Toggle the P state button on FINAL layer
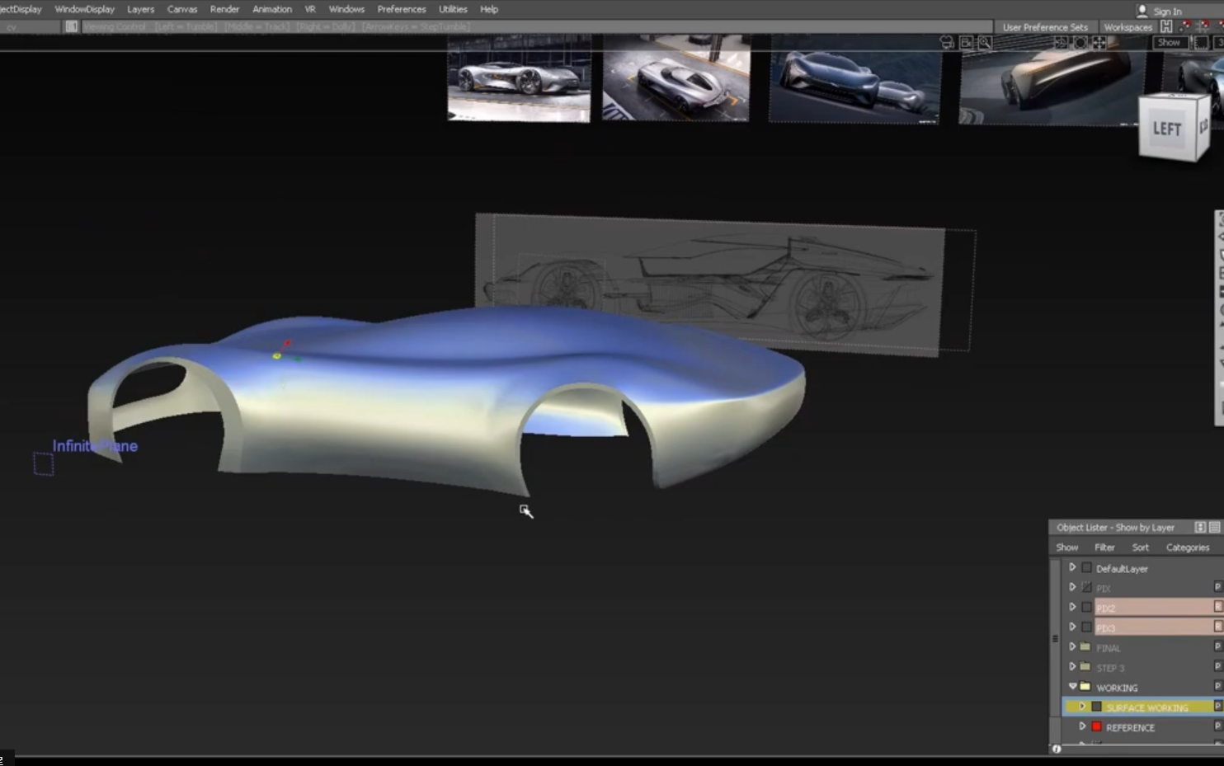This screenshot has height=766, width=1224. point(1217,647)
